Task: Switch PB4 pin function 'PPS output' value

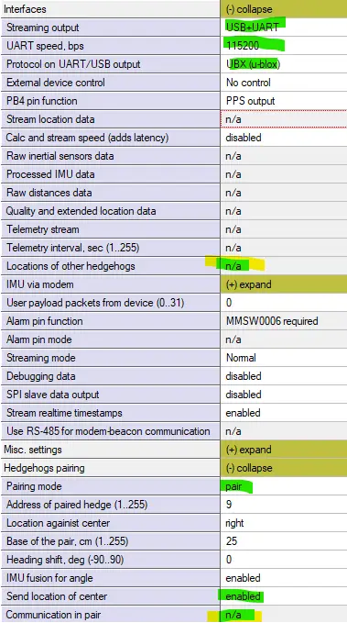Action: pyautogui.click(x=284, y=101)
